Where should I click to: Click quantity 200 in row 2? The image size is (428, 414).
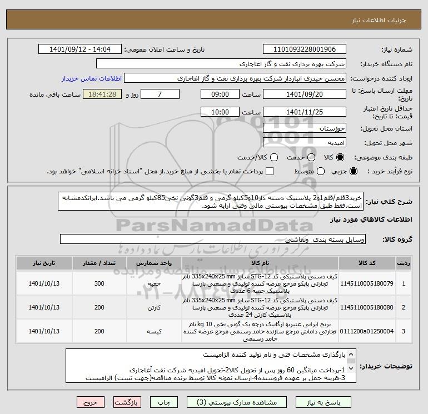coord(99,307)
